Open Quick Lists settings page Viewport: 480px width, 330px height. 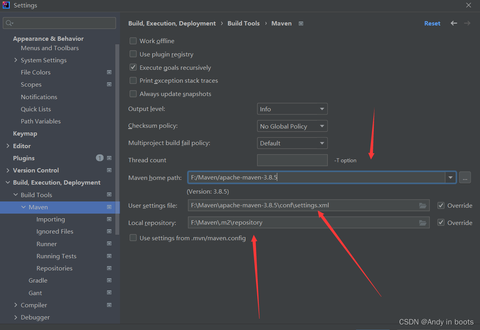point(36,109)
